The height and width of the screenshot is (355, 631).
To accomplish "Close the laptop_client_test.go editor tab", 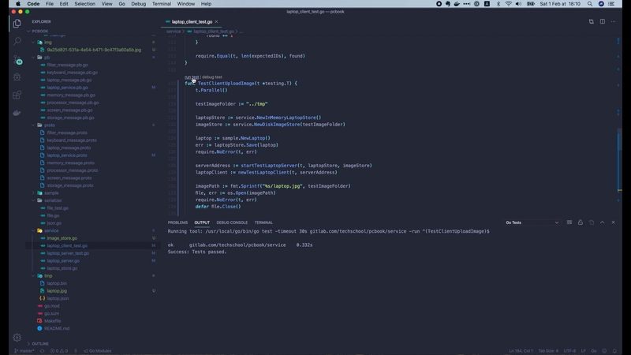I will point(216,22).
